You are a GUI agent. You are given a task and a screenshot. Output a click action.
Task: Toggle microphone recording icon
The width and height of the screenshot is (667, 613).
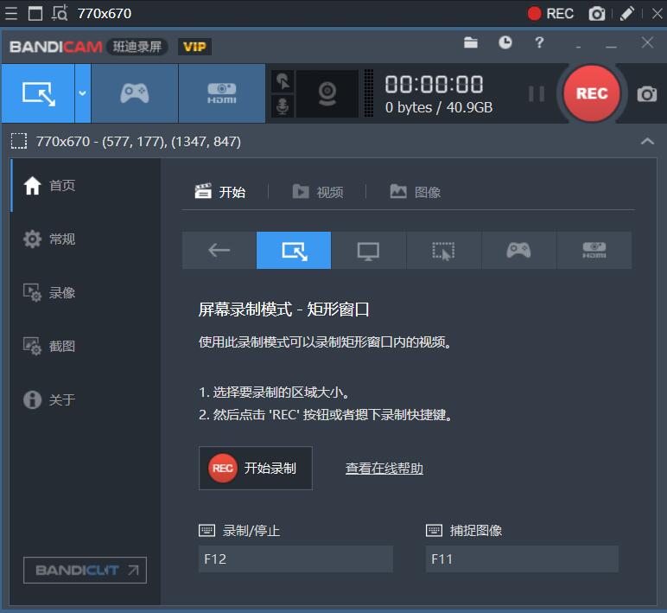(x=283, y=105)
